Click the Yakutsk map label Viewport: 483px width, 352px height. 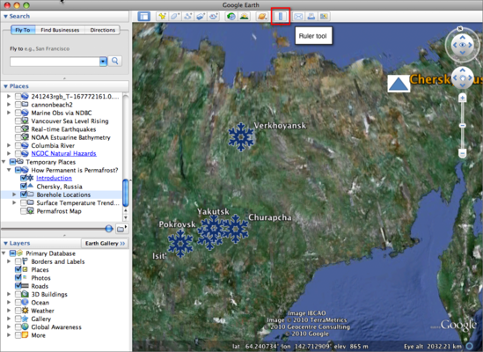pyautogui.click(x=213, y=211)
